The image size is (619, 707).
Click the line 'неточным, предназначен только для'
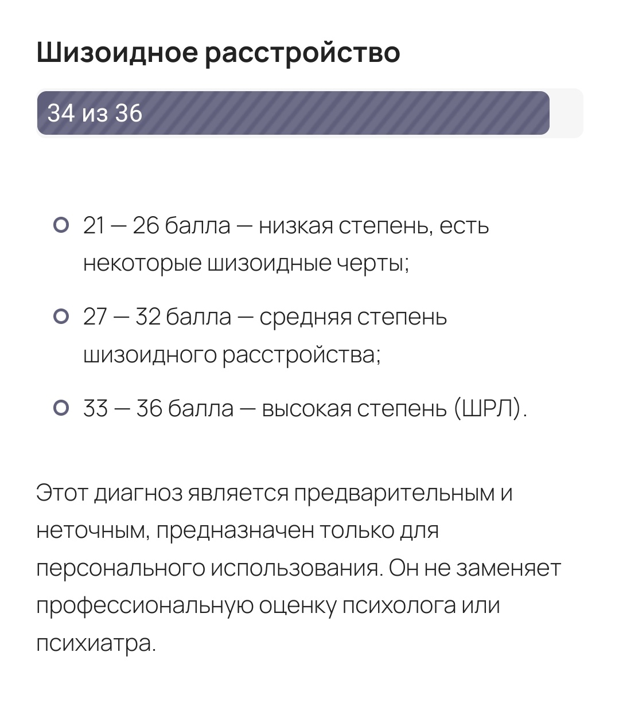tap(238, 531)
